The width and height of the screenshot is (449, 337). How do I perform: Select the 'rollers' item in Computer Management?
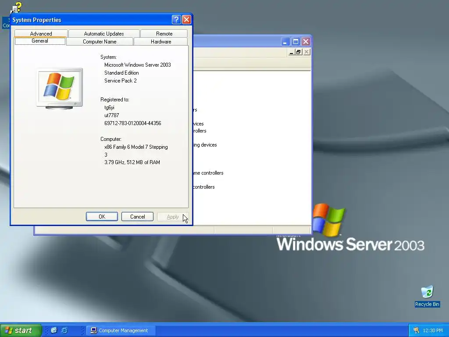pos(200,131)
